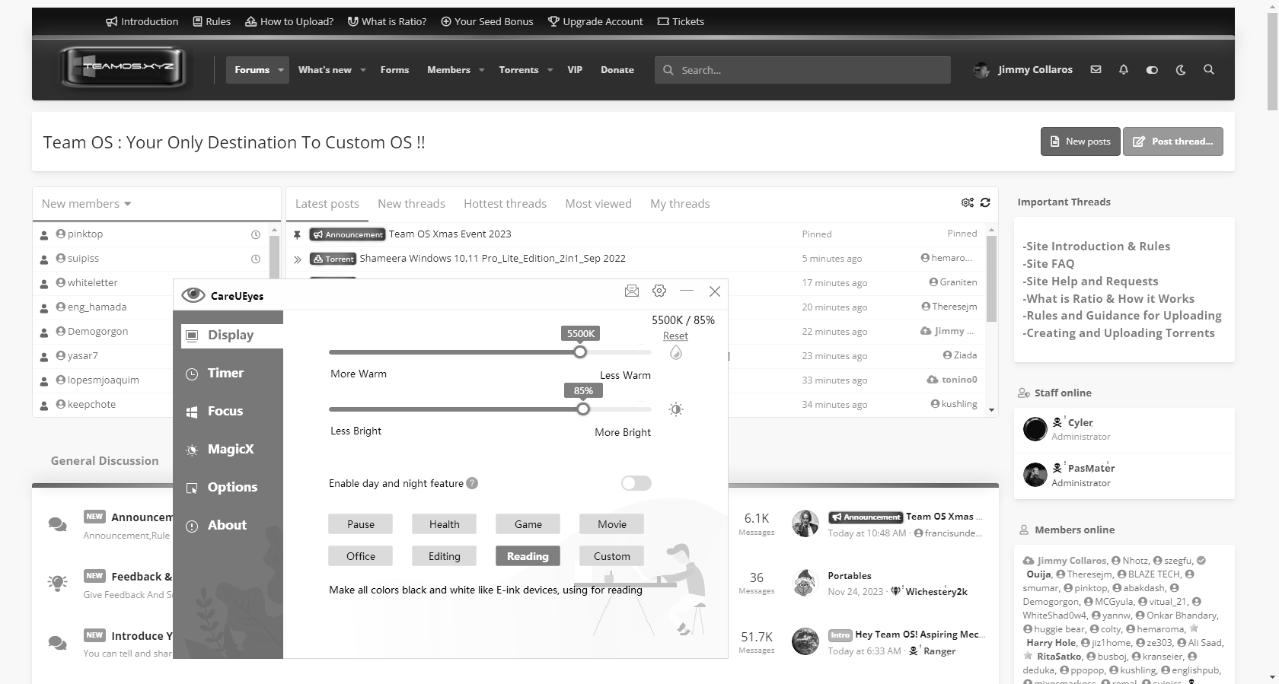Click the Post thread button
Screen dimensions: 1279x684
1173,142
